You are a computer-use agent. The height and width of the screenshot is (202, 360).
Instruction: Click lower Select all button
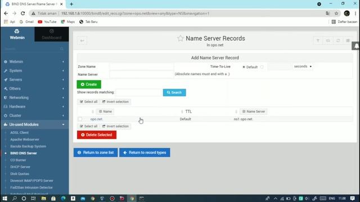[x=88, y=126]
